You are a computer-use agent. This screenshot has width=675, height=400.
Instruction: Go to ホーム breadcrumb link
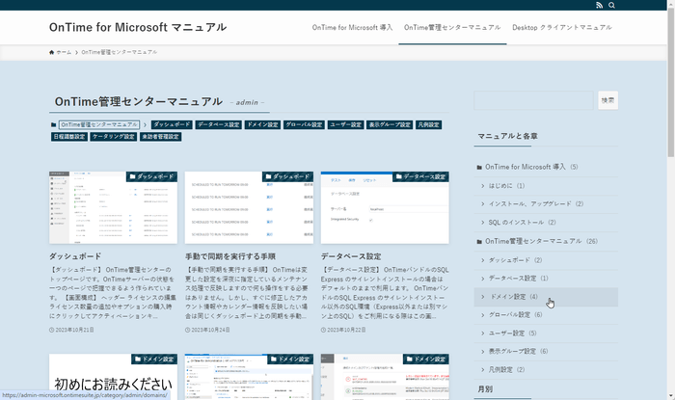pos(64,52)
